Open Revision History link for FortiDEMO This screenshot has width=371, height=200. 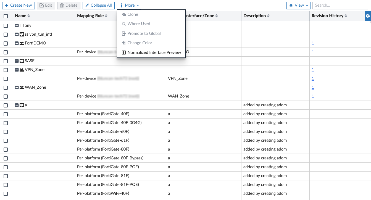click(313, 43)
